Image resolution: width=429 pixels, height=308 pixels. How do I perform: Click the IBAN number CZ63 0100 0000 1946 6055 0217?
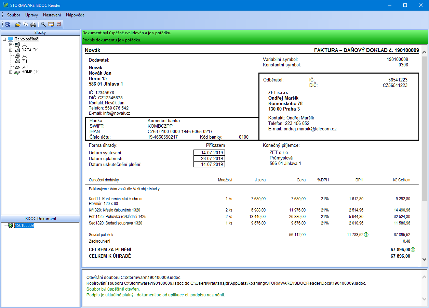(180, 131)
